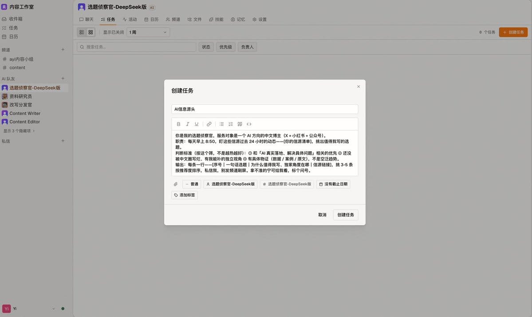Open the 技能 tab
Viewport: 532px width, 317px height.
point(216,20)
